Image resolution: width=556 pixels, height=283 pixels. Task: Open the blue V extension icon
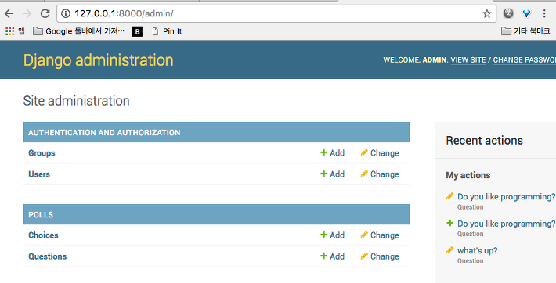(x=526, y=13)
